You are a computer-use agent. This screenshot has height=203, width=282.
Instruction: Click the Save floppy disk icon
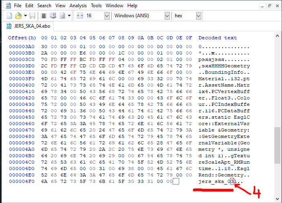[33, 16]
